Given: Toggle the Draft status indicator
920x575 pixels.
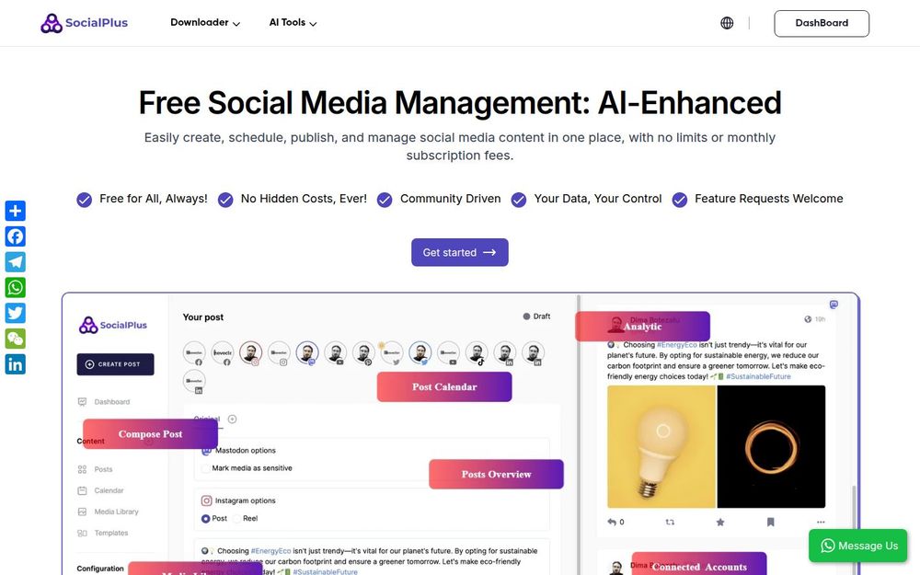Looking at the screenshot, I should [536, 316].
